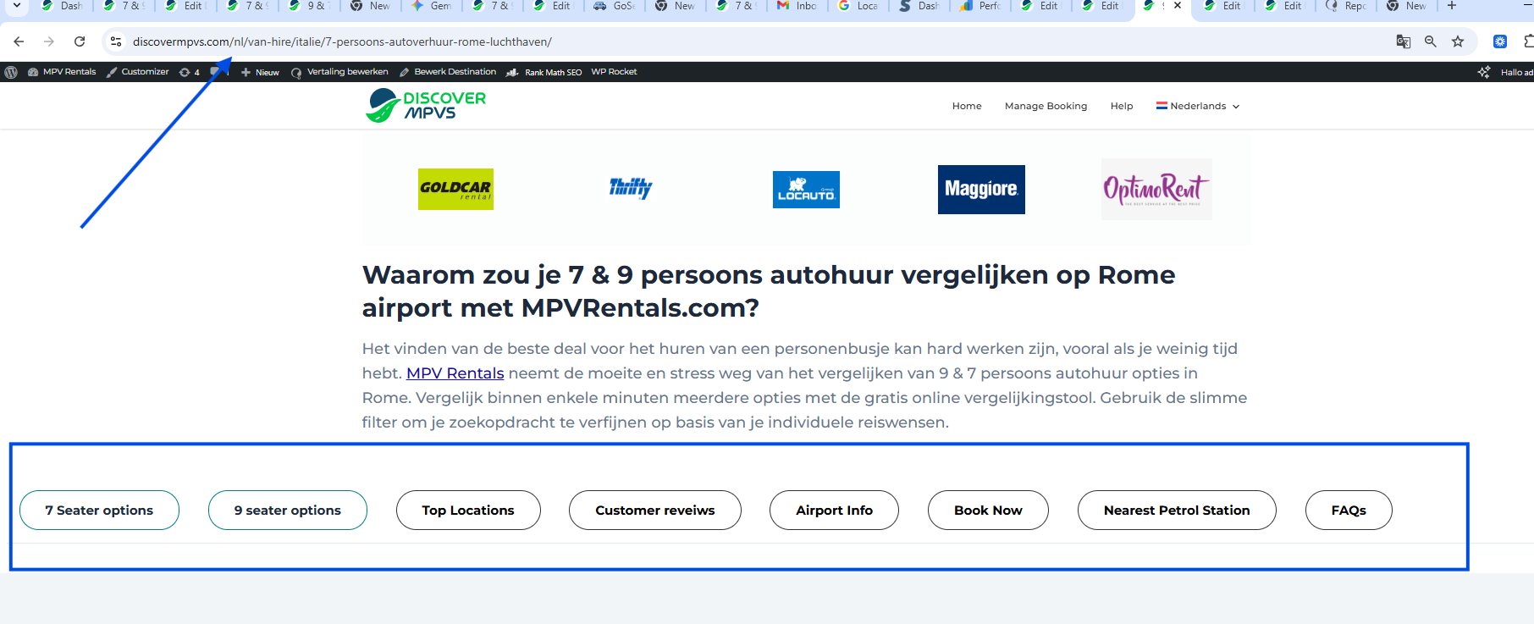Click the 9 seater options button
This screenshot has height=624, width=1534.
pos(288,511)
